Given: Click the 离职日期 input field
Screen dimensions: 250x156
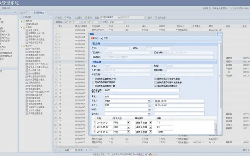Looking at the screenshot, I should click(x=190, y=70).
